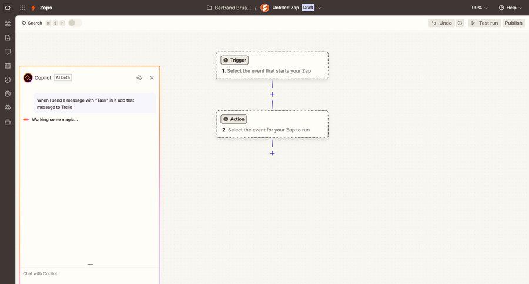Publish the Zap
The height and width of the screenshot is (284, 529).
click(x=514, y=23)
